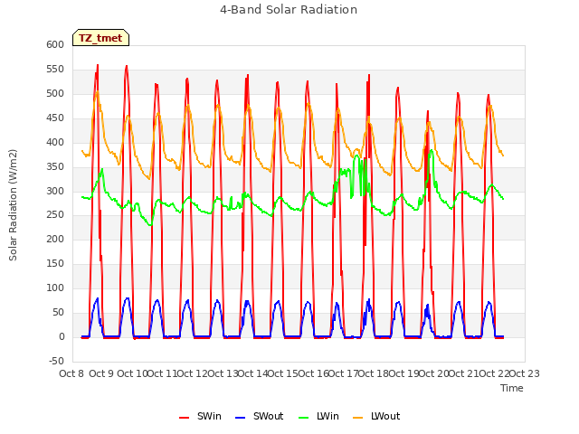
Task: Click the LWout legend label
Action: (x=385, y=416)
